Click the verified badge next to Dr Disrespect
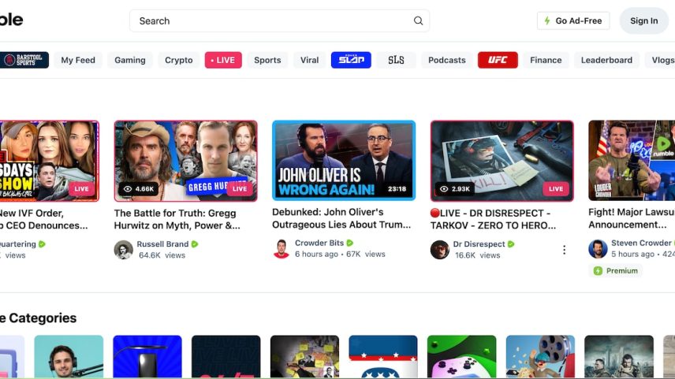Image resolution: width=675 pixels, height=379 pixels. point(511,244)
